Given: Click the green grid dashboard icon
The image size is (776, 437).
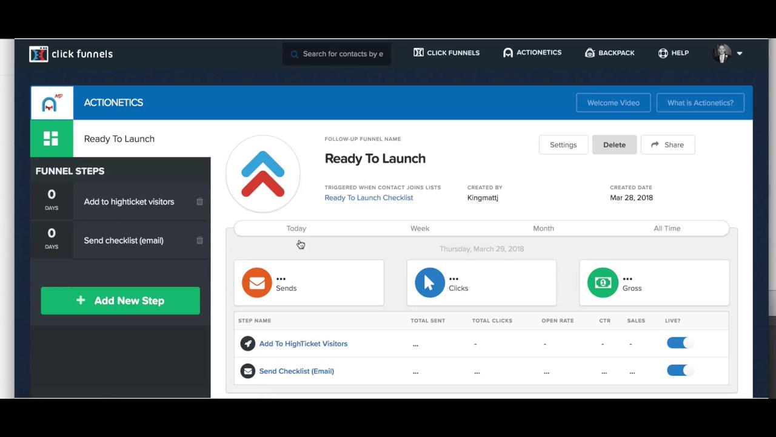Looking at the screenshot, I should tap(52, 138).
